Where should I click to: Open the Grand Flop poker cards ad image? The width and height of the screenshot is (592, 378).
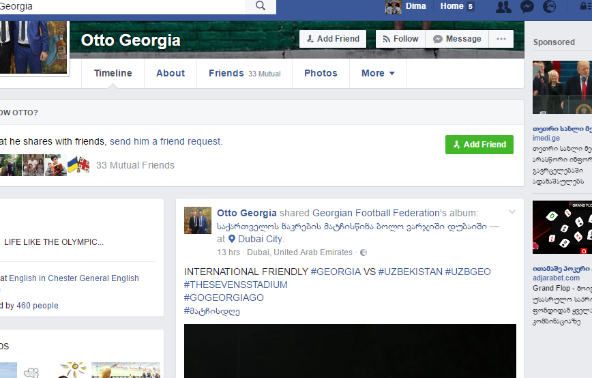(562, 227)
